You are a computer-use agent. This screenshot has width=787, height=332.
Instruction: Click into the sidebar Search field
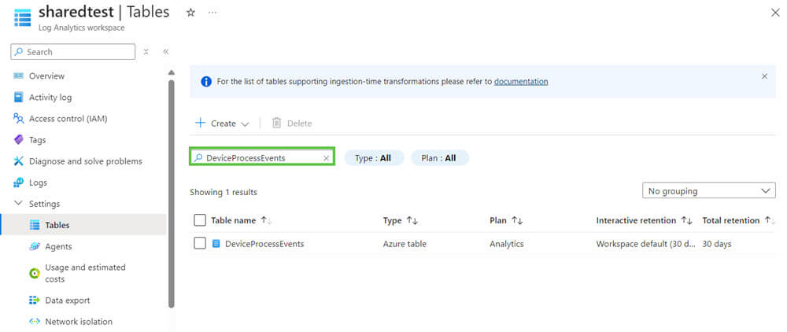pos(72,52)
